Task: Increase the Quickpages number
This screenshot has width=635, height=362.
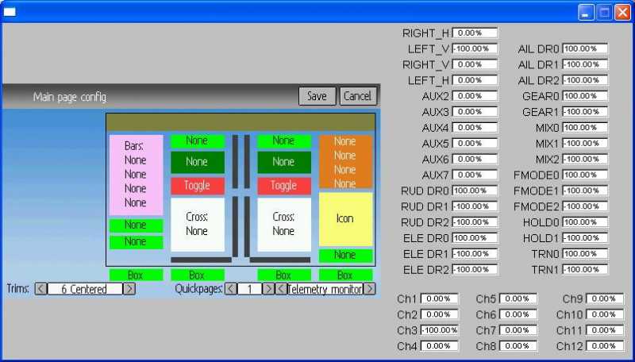Action: [268, 289]
